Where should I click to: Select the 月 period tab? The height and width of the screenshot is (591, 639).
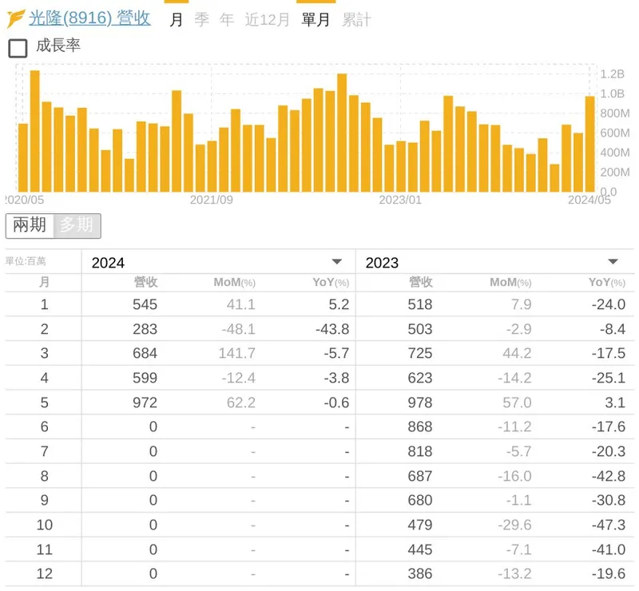[x=176, y=19]
